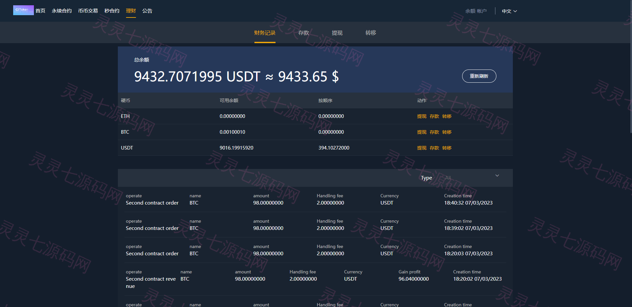Click 提现 in the USDT row
Image resolution: width=632 pixels, height=307 pixels.
[x=422, y=148]
